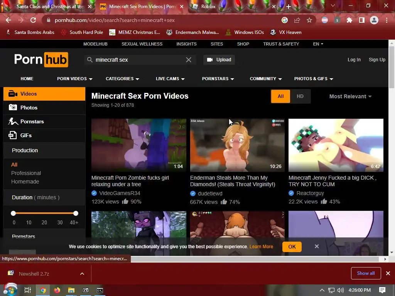Expand the COMMUNITY navigation menu
This screenshot has width=395, height=296.
(266, 79)
